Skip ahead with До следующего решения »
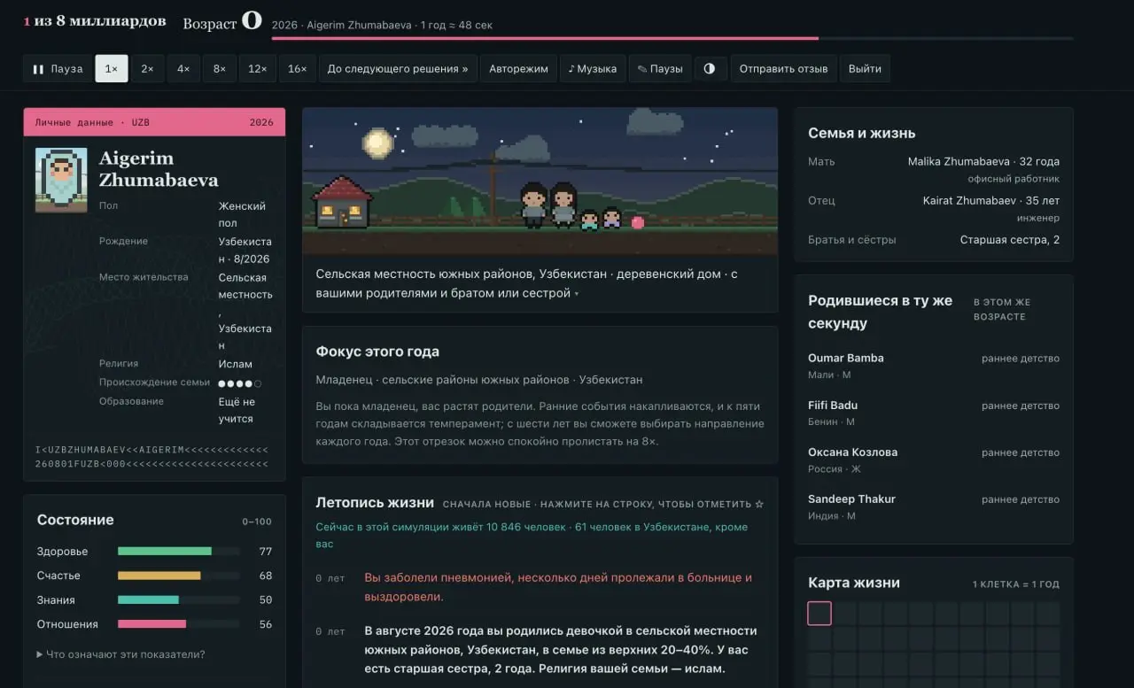1134x688 pixels. click(x=398, y=69)
